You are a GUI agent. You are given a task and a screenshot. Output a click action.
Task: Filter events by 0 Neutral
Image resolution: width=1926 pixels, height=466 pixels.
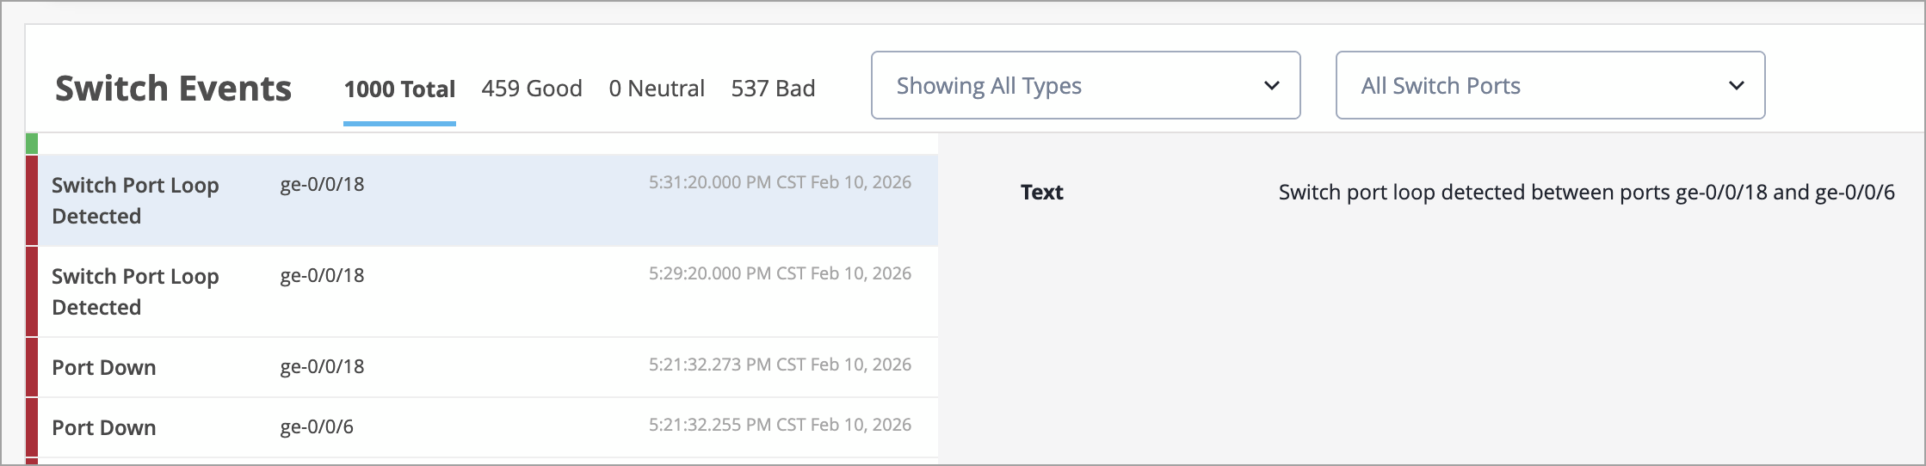coord(656,89)
